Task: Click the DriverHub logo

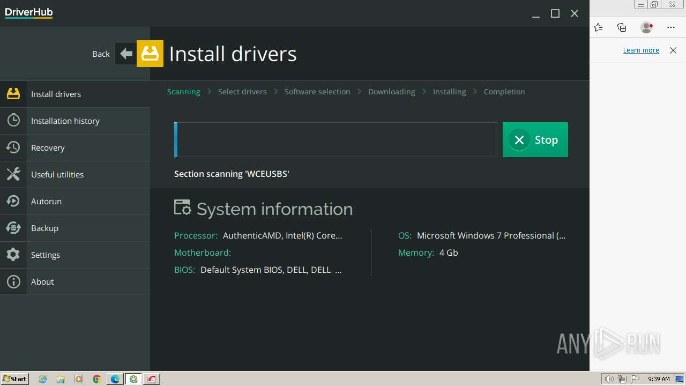Action: coord(29,13)
